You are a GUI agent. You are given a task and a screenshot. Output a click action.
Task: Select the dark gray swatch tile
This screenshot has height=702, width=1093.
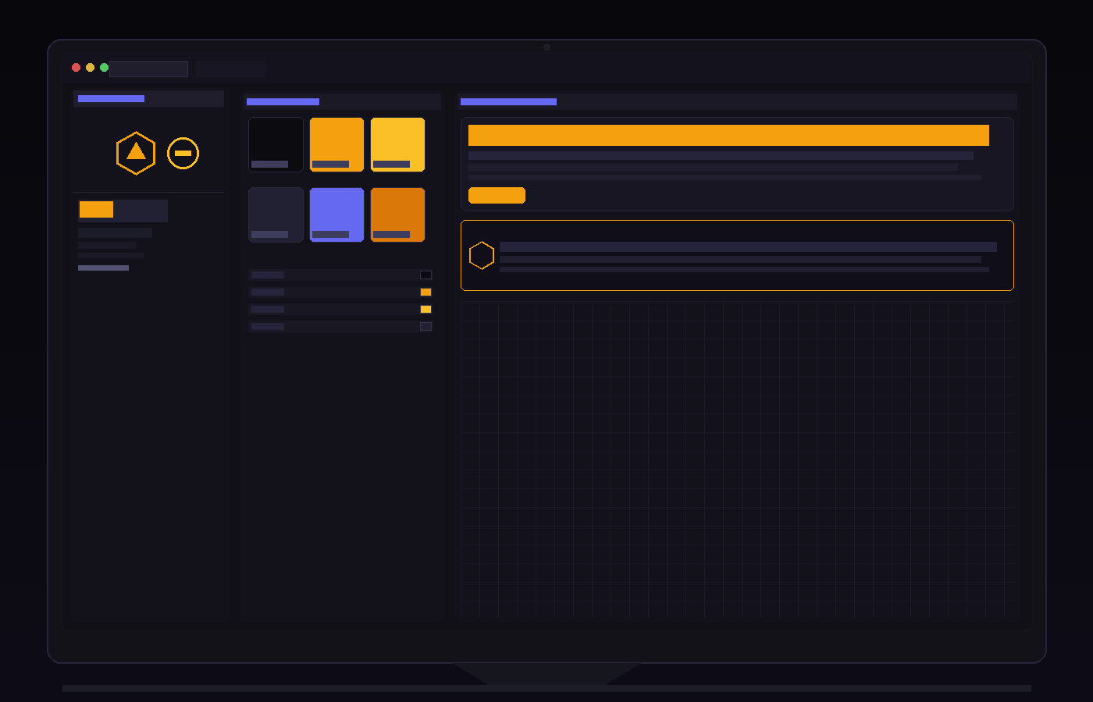pos(276,214)
